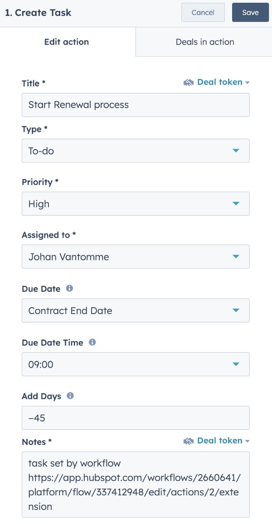Expand the Deal token chevron above Notes
This screenshot has height=524, width=272.
tap(248, 440)
